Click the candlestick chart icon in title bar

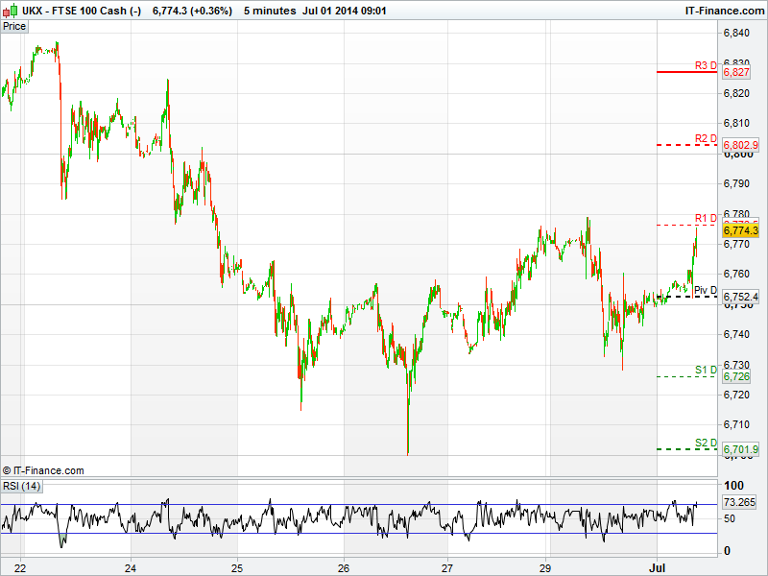pos(10,11)
